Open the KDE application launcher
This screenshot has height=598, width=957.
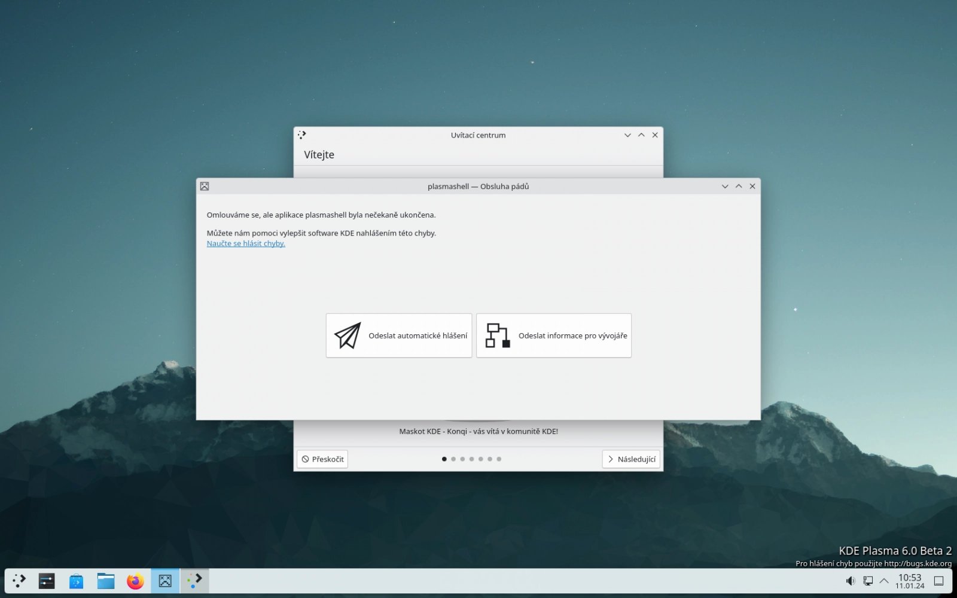click(x=19, y=581)
